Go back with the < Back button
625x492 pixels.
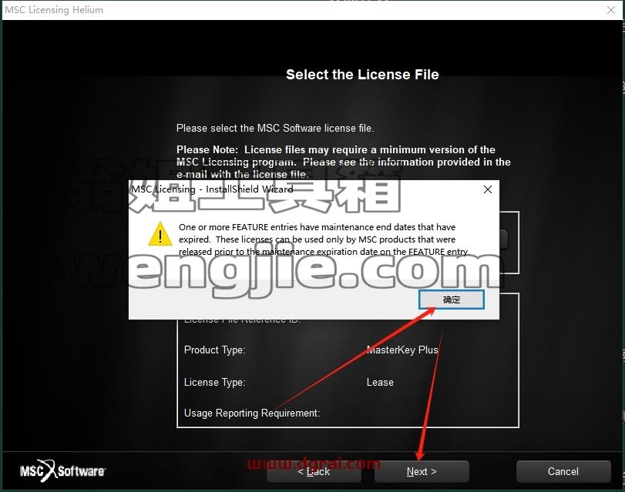314,472
